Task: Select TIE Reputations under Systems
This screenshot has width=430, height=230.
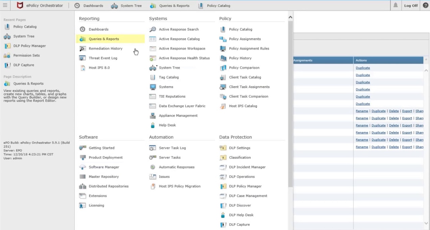Action: [x=172, y=96]
